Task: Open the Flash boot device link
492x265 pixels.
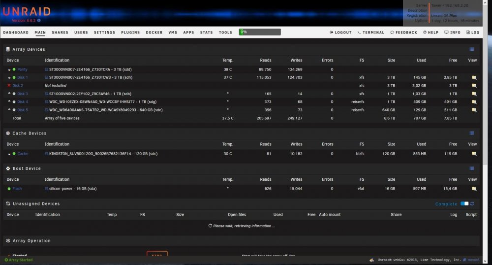Action: coord(17,189)
